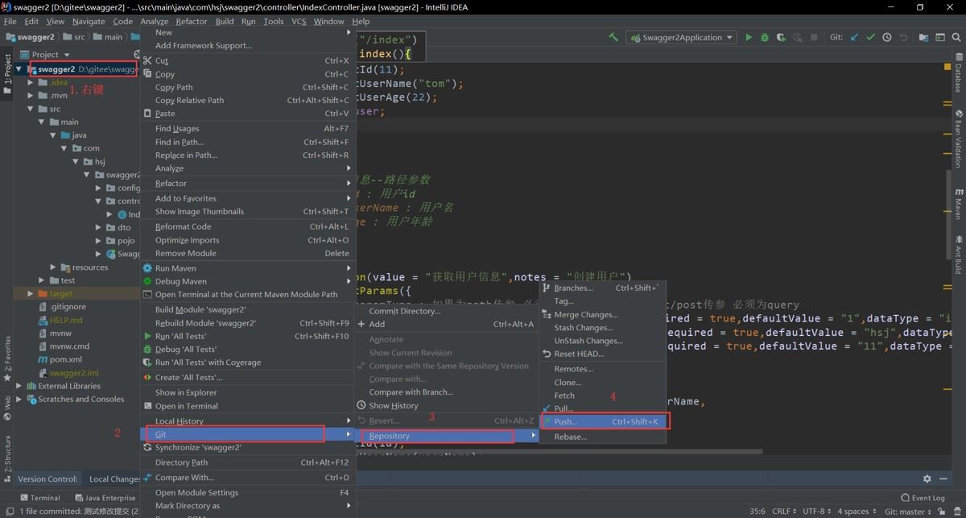This screenshot has height=518, width=966.
Task: Collapse the src folder in tree
Action: 31,109
